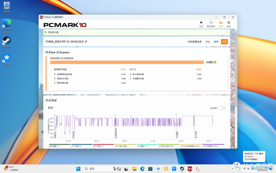Select the 电池电量 (%) legend item

point(60,146)
